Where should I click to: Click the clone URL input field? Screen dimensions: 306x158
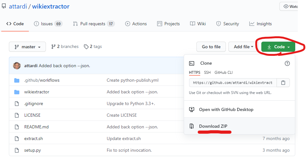[x=233, y=83]
